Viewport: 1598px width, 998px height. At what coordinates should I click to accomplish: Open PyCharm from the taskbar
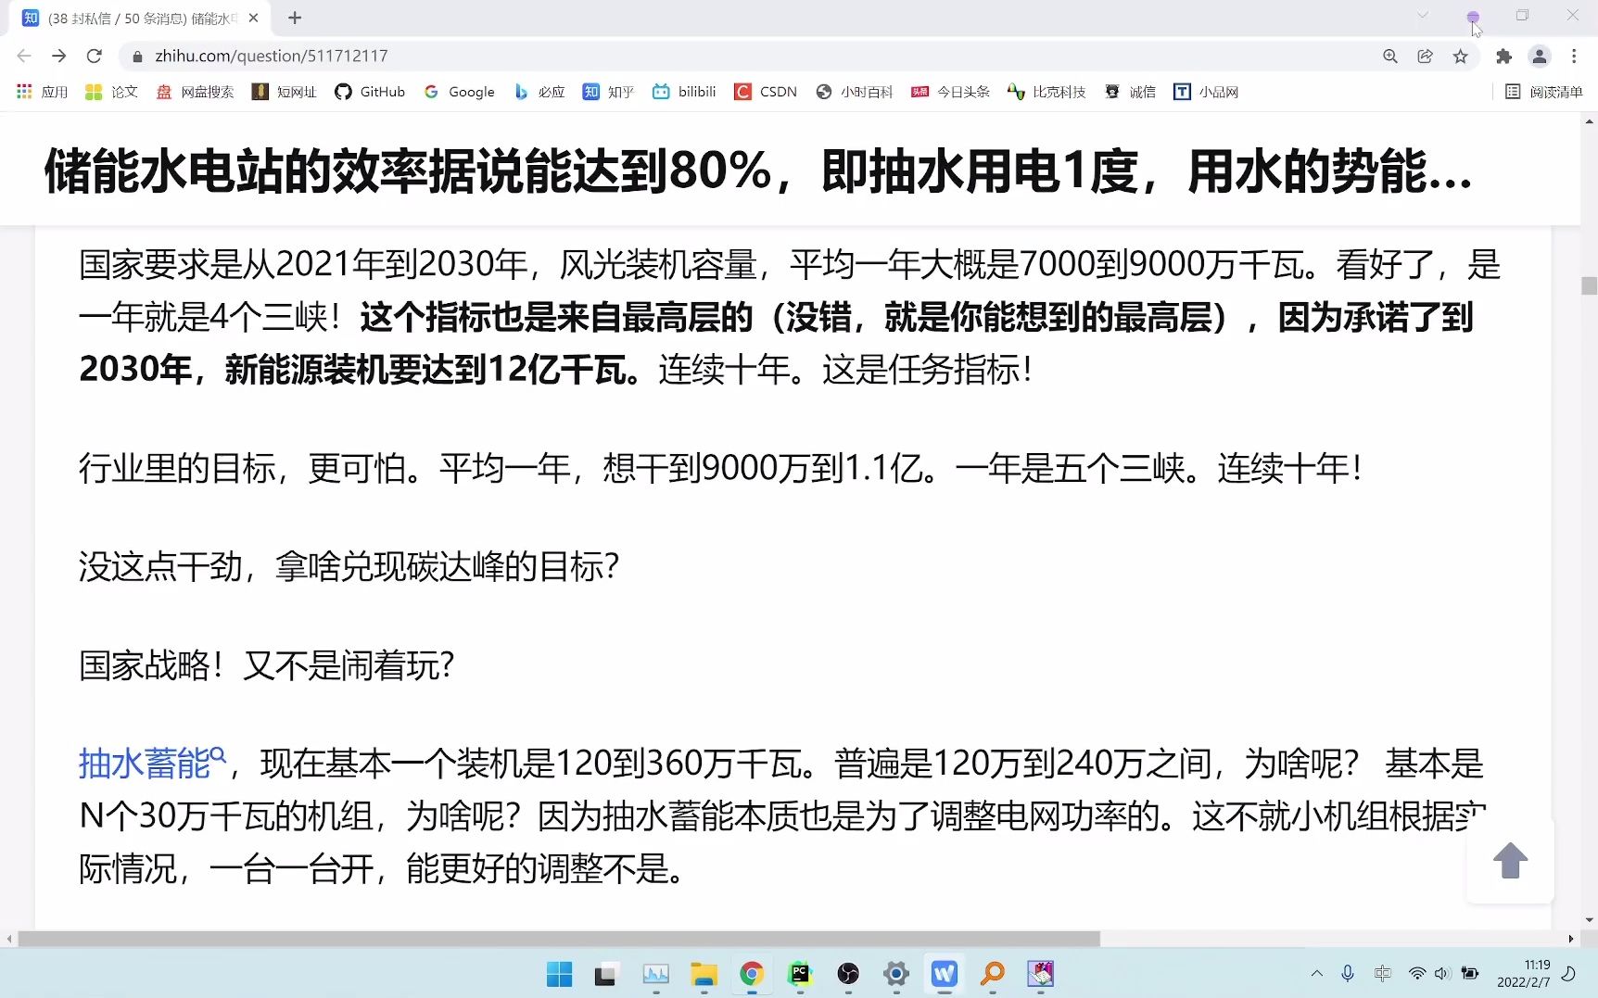[800, 974]
